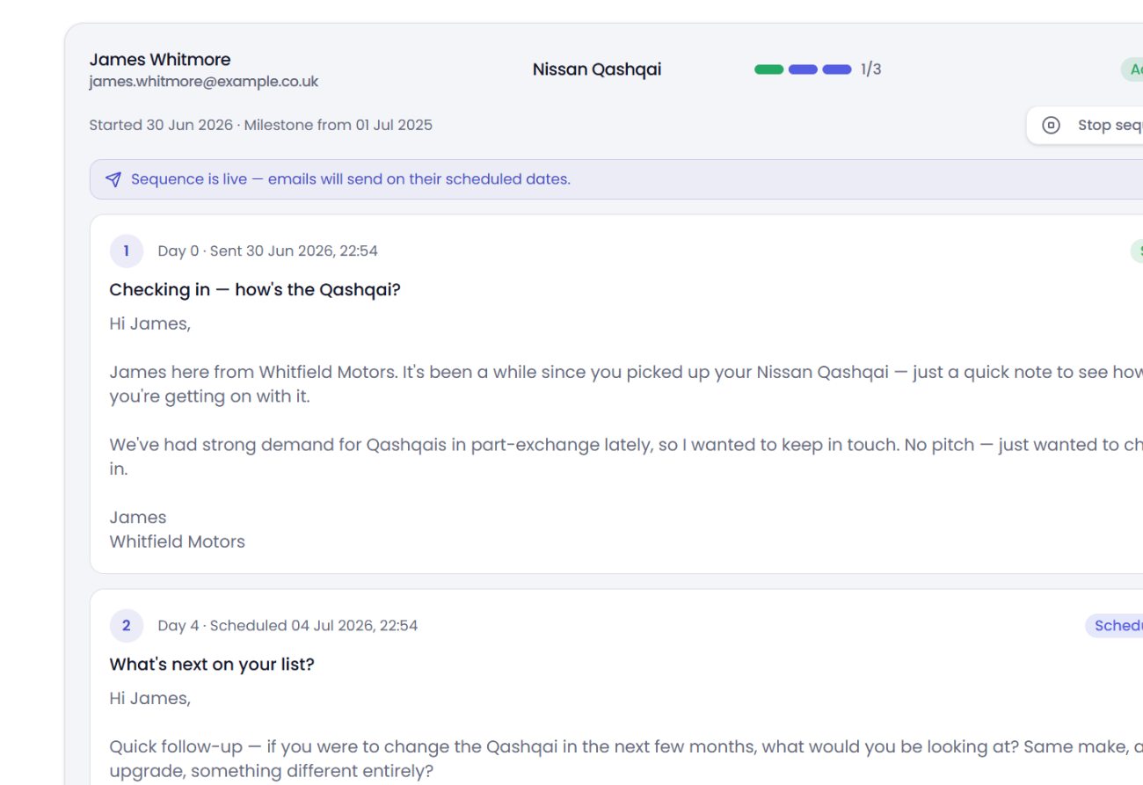Click paragraph starting 'We've had strong demand'
This screenshot has width=1143, height=785.
pos(626,457)
